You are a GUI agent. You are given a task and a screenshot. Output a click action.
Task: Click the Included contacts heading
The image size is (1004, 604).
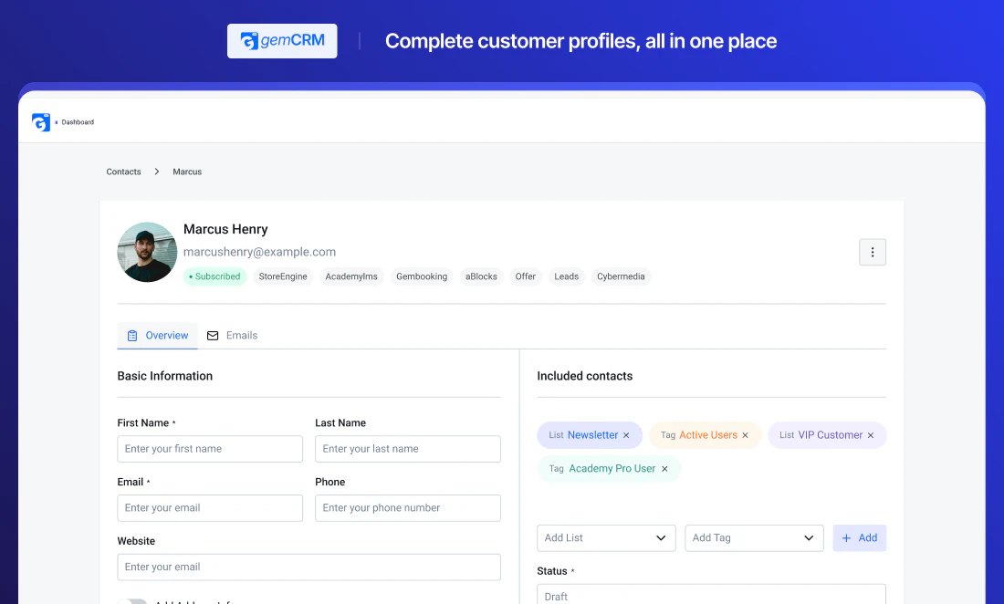[x=585, y=376]
